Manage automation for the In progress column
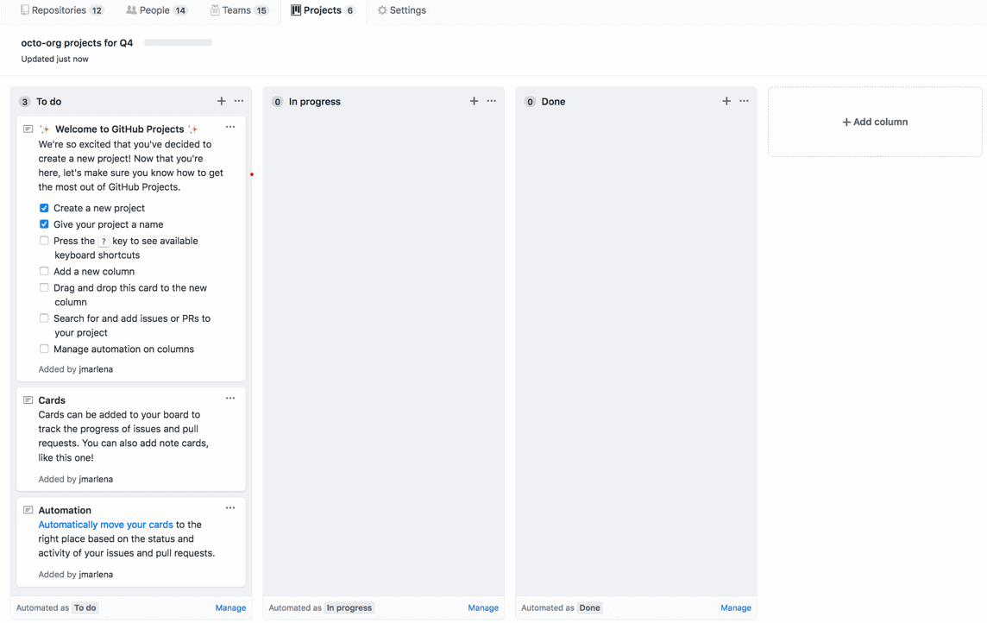The width and height of the screenshot is (987, 623). [x=483, y=607]
